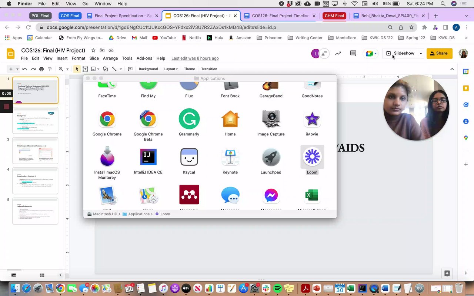This screenshot has width=474, height=296.
Task: Select slide 3 thumbnail DataAnalysisClient
Action: coord(35,151)
